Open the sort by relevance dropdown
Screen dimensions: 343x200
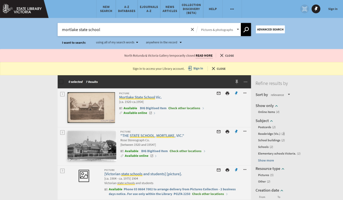pos(280,95)
